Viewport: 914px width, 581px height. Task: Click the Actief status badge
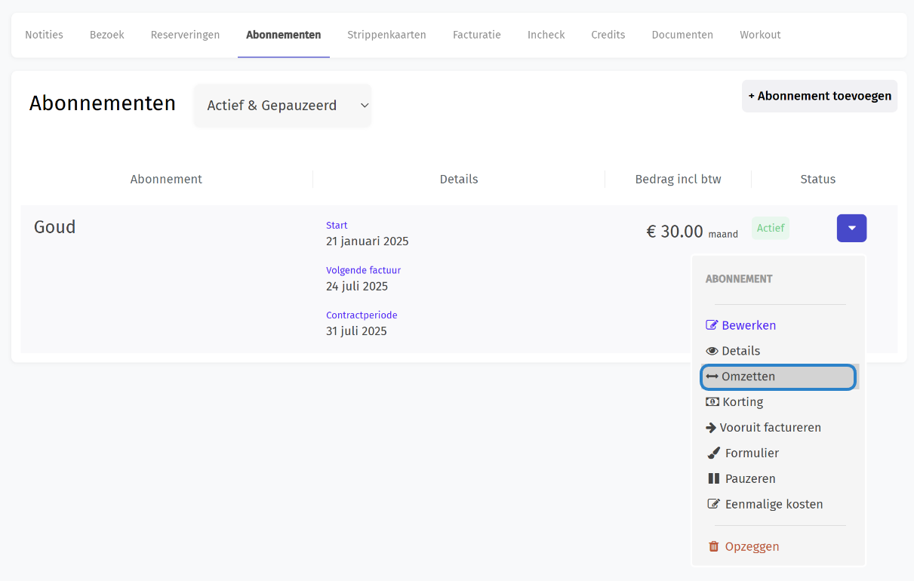pyautogui.click(x=771, y=228)
